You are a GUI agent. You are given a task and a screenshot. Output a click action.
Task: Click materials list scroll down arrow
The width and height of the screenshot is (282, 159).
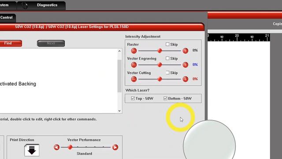pyautogui.click(x=119, y=111)
